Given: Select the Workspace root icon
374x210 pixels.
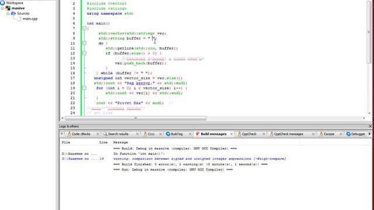Looking at the screenshot, I should 2,3.
